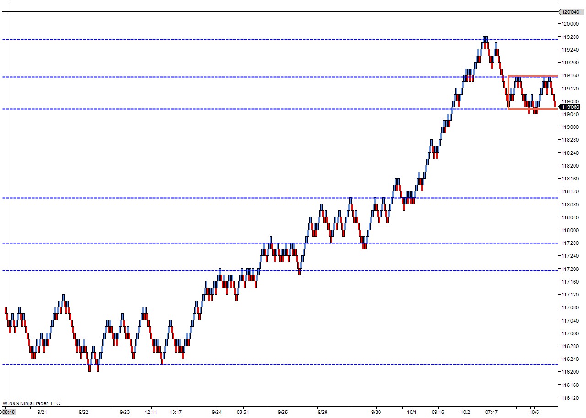
Task: Click the 117'080 price axis label
Action: tap(571, 307)
